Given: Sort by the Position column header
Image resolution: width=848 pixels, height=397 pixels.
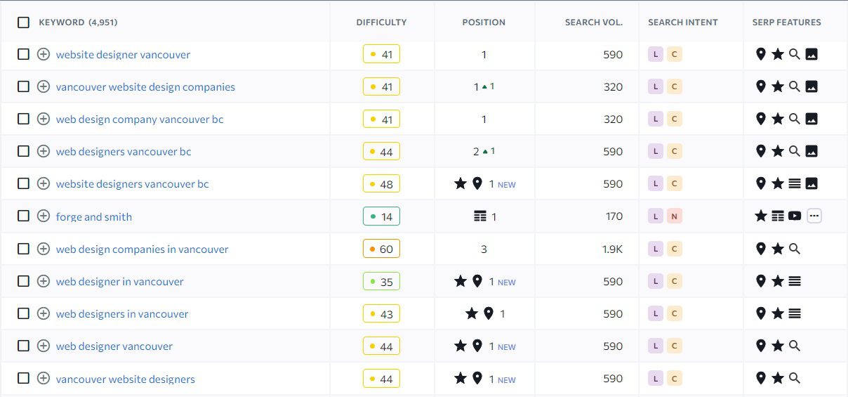Looking at the screenshot, I should pos(484,22).
